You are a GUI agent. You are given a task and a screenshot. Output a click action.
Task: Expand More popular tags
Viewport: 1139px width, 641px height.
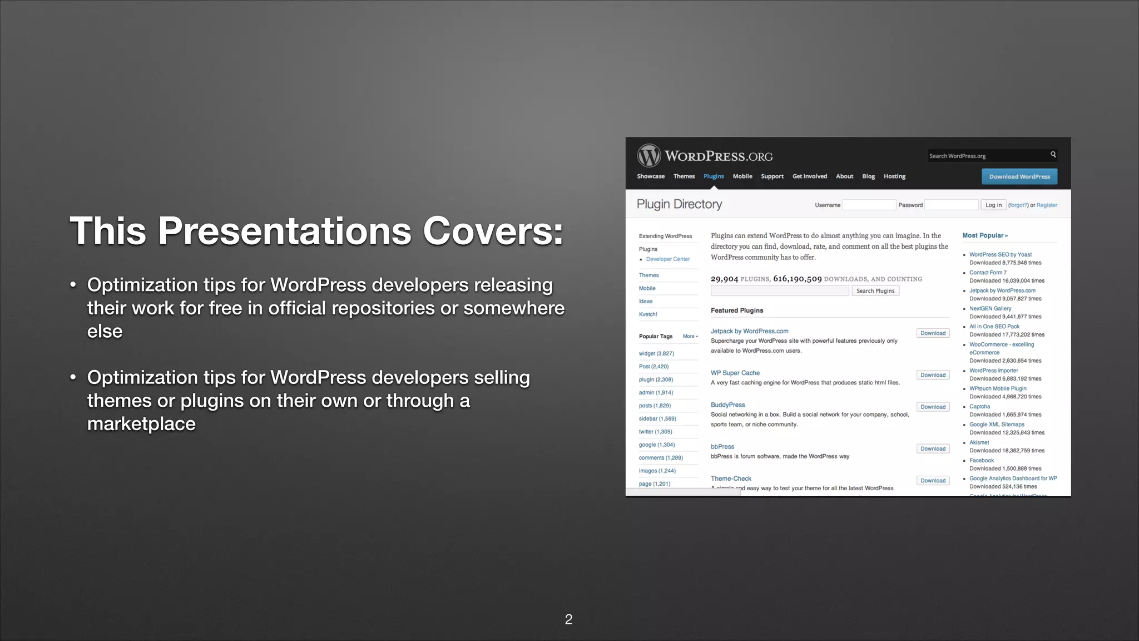[x=690, y=336]
